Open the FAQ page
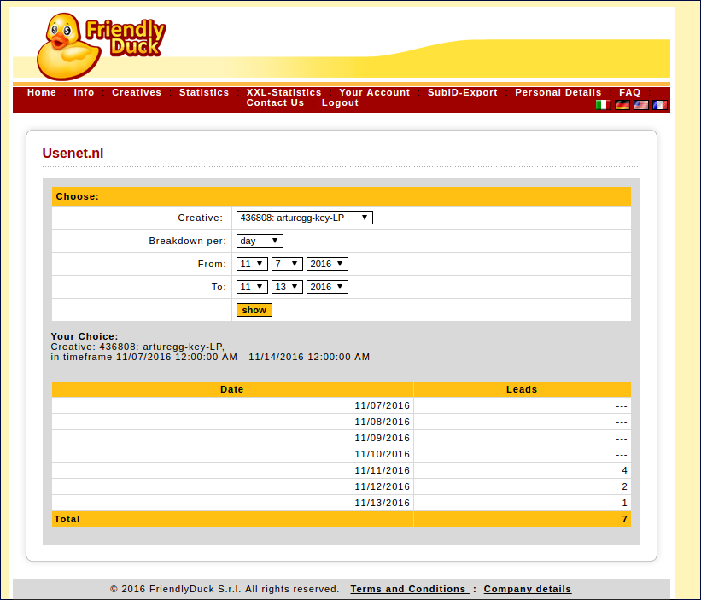 click(629, 92)
